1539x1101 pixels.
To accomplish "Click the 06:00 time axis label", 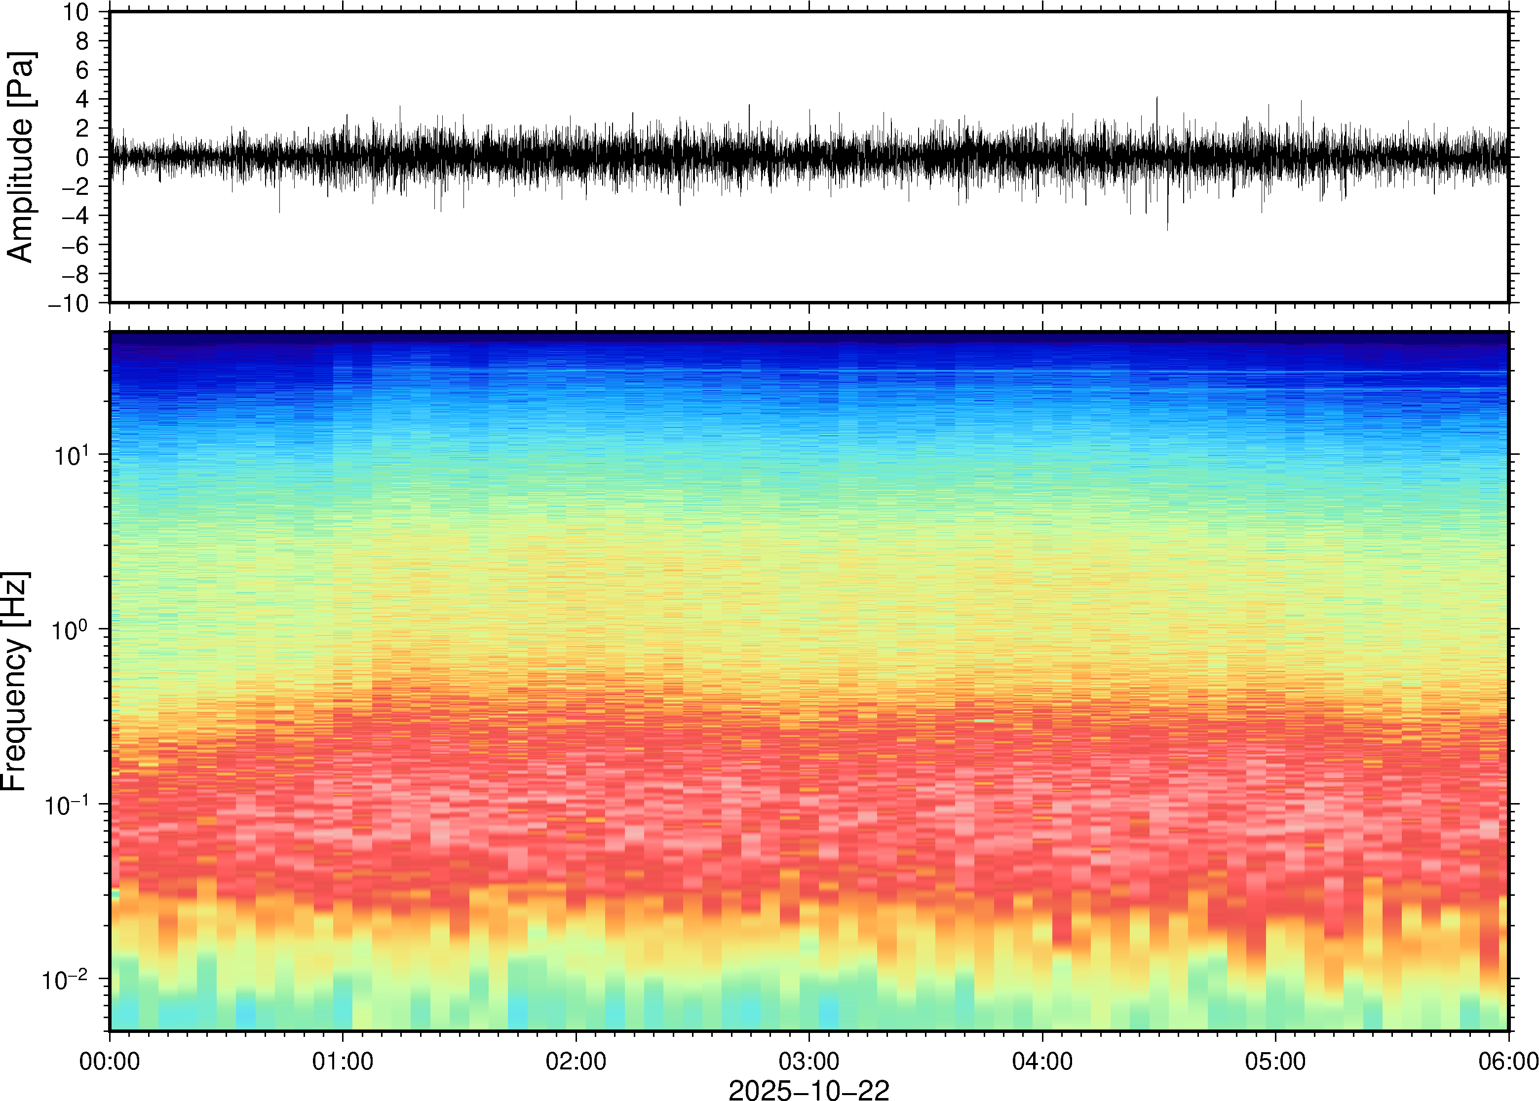I will [1508, 1061].
